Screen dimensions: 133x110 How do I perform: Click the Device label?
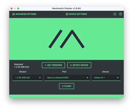(x=106, y=72)
